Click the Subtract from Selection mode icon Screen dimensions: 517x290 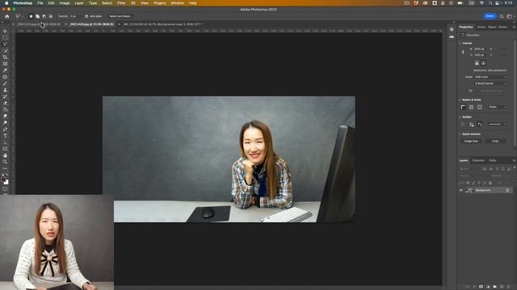click(x=44, y=16)
